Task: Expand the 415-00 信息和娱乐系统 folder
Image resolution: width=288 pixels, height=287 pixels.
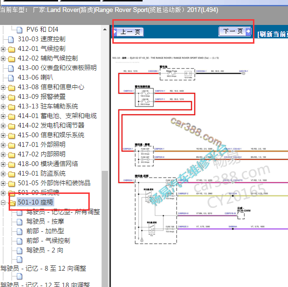Action: coord(3,135)
